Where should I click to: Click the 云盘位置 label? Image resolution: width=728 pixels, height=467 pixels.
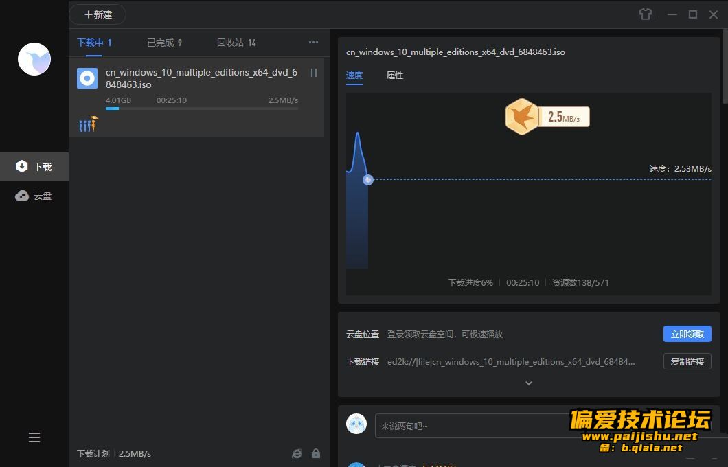363,334
